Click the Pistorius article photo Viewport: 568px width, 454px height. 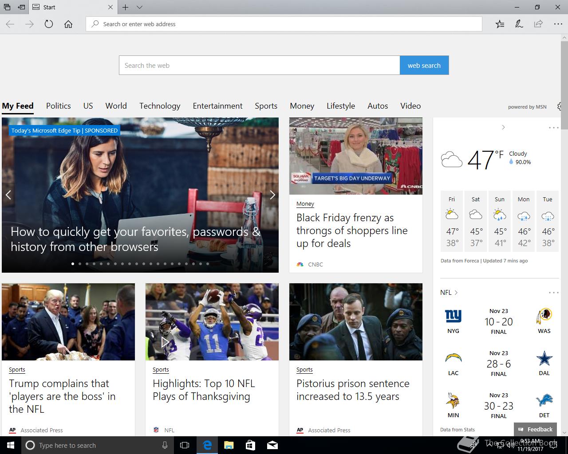click(x=356, y=322)
